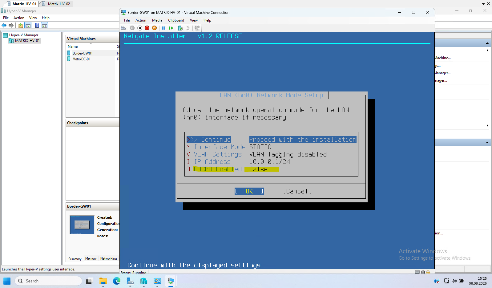Open File Explorer from the taskbar

tap(103, 281)
